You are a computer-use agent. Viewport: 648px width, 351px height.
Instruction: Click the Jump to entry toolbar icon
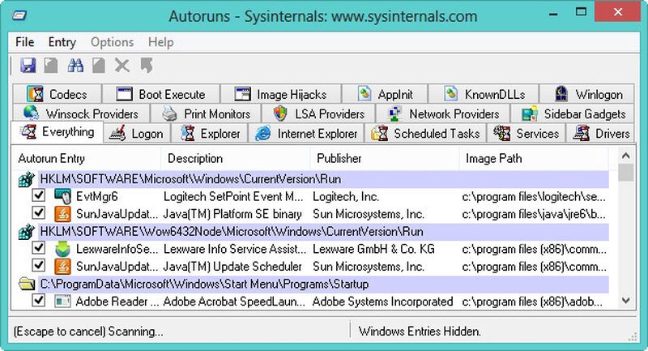point(147,66)
